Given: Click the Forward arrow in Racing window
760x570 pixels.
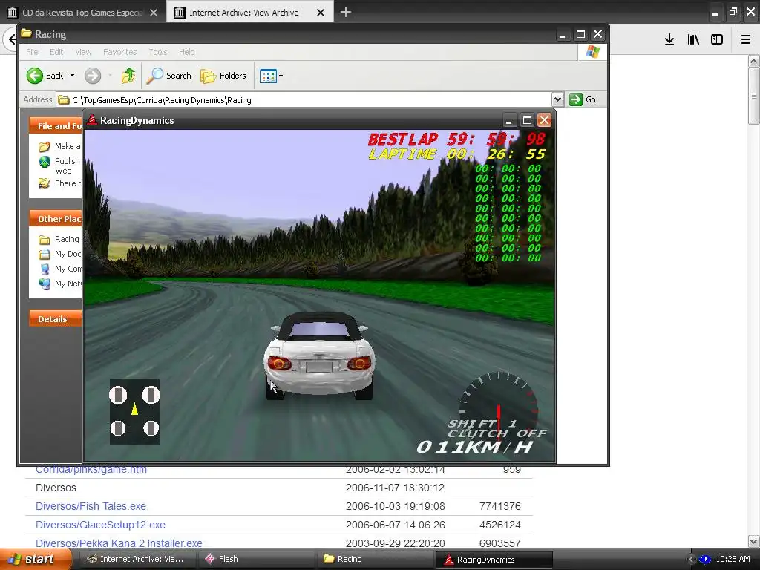Looking at the screenshot, I should tap(93, 76).
